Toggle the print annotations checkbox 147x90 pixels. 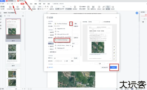point(103,22)
